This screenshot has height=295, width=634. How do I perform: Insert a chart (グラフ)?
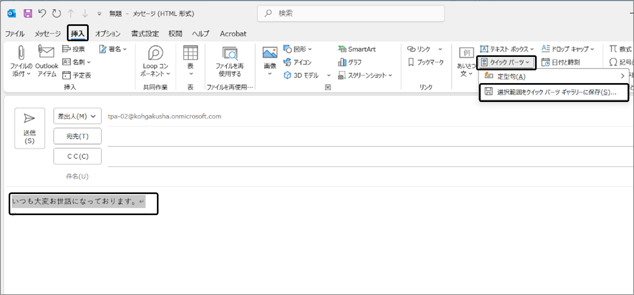(350, 62)
